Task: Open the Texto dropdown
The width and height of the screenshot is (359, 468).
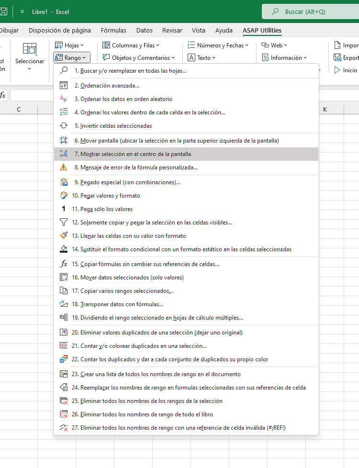Action: (202, 57)
